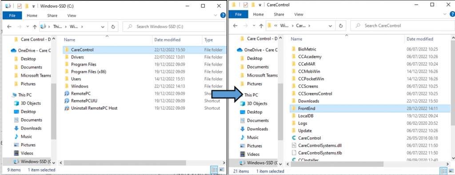455x175 pixels.
Task: Sort by Date modified in CareControl window
Action: [420, 39]
